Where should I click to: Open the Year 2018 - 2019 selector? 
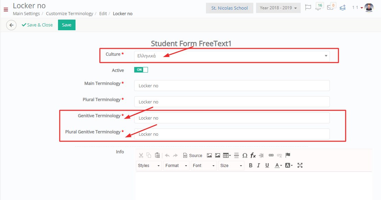(x=278, y=8)
